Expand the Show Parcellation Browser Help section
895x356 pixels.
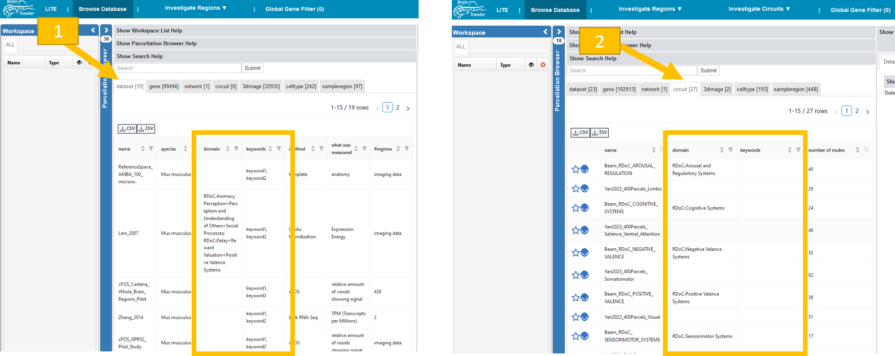click(x=156, y=43)
